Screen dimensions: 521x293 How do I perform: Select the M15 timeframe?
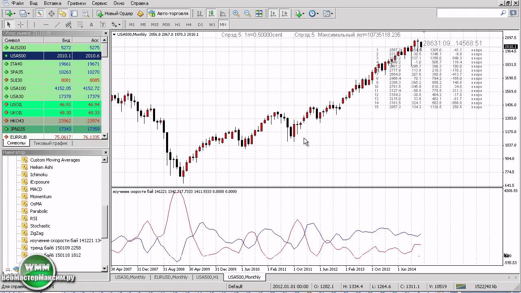pos(155,24)
